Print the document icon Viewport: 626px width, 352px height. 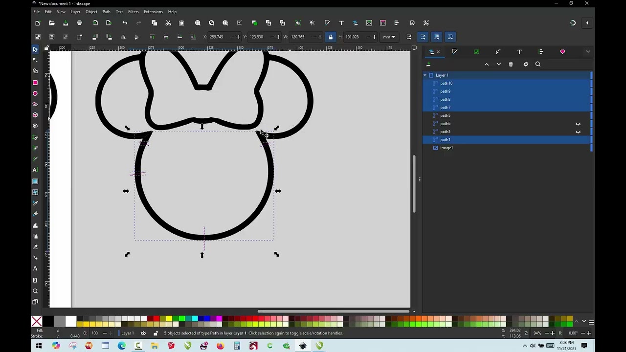point(79,23)
